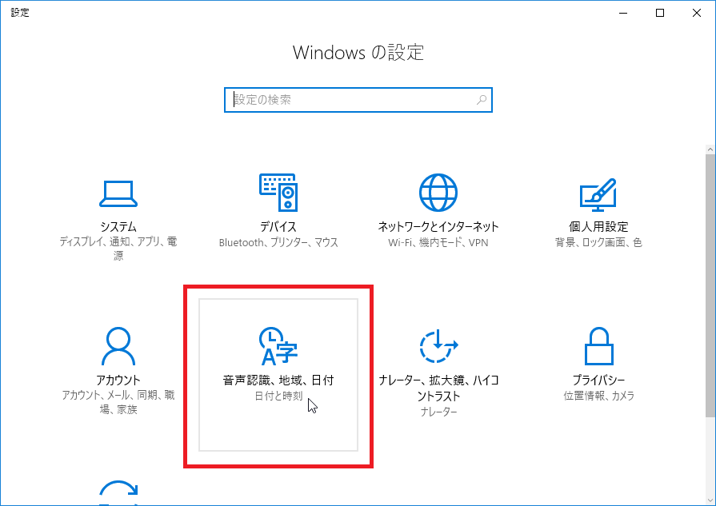Click the 背景、ロック画面、色 description
Viewport: 716px width, 506px height.
click(x=598, y=242)
